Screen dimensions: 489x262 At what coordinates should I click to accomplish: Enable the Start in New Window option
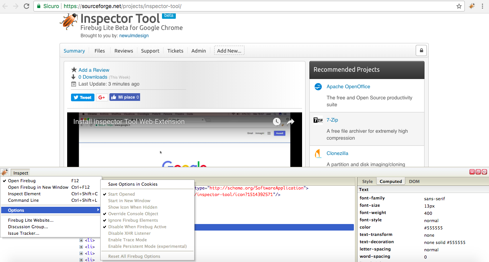(129, 201)
